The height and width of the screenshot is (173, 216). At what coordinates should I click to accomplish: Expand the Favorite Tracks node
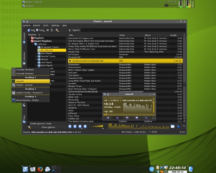36,56
